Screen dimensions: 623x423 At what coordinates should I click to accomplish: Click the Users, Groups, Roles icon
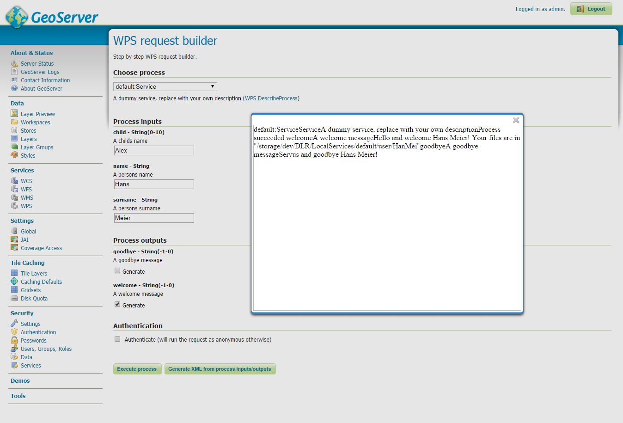(x=14, y=349)
